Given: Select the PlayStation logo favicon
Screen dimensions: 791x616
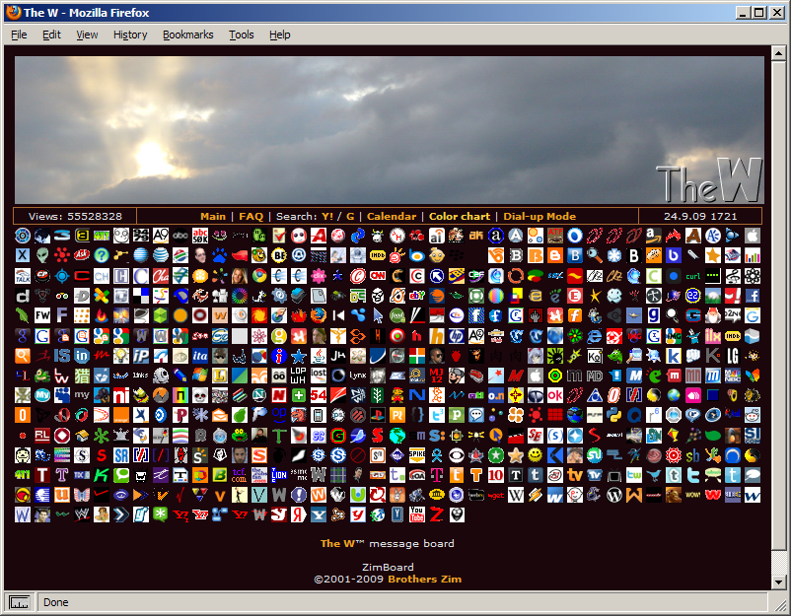Looking at the screenshot, I should click(378, 415).
